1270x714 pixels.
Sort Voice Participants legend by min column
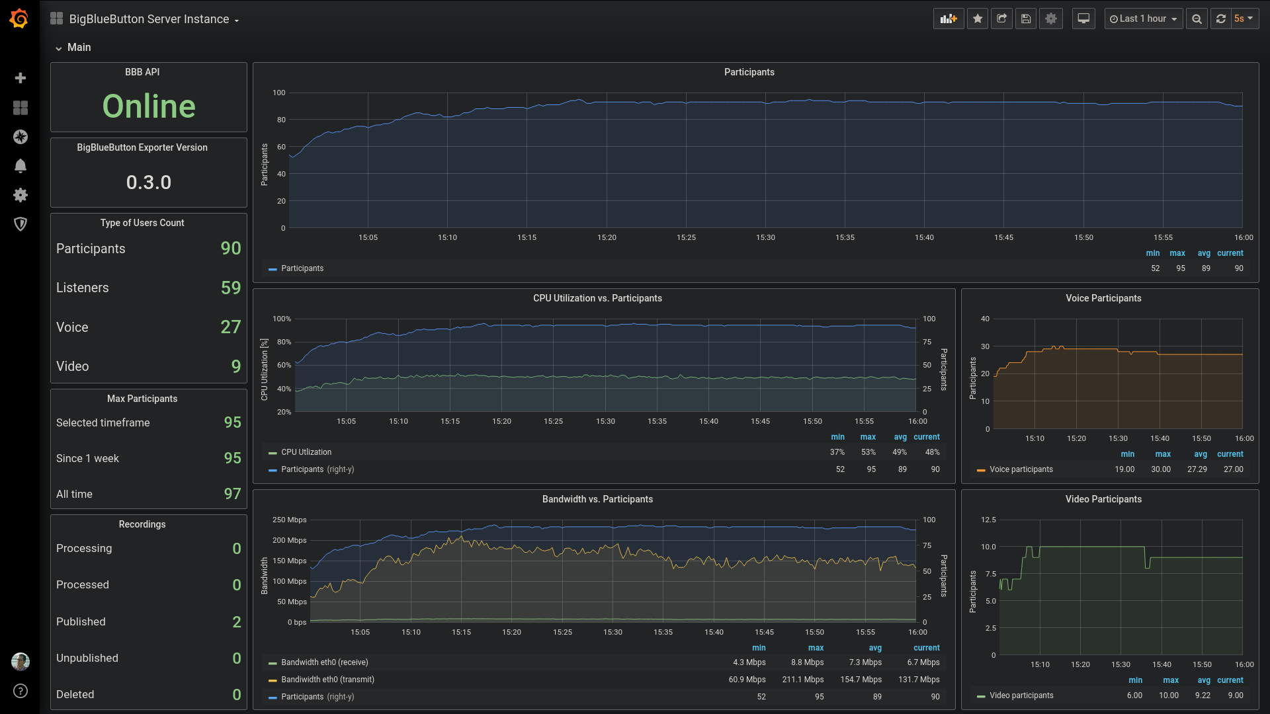pos(1128,454)
